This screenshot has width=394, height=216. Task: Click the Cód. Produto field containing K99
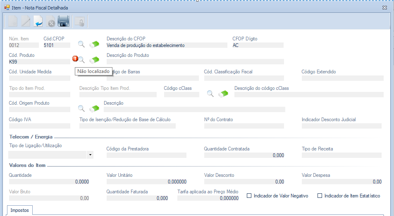pyautogui.click(x=39, y=62)
